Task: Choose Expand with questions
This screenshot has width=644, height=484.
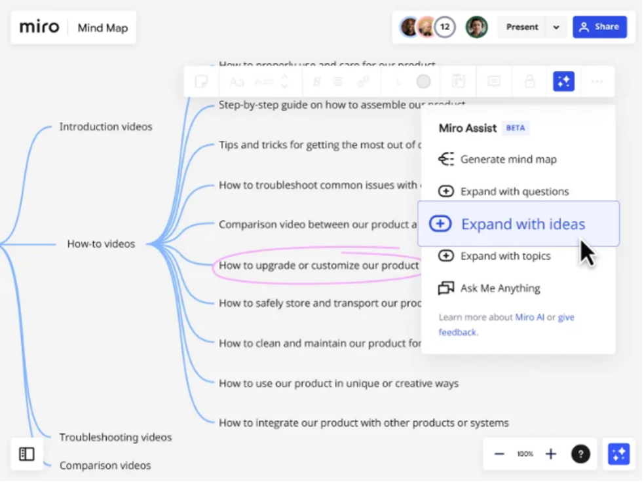Action: 504,191
